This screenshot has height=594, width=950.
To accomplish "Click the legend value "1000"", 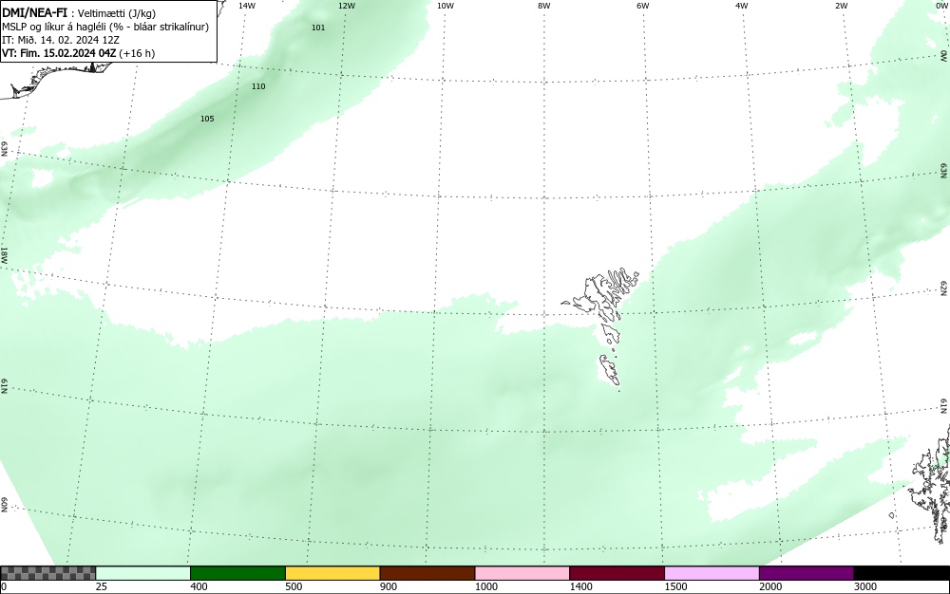I will click(x=485, y=586).
